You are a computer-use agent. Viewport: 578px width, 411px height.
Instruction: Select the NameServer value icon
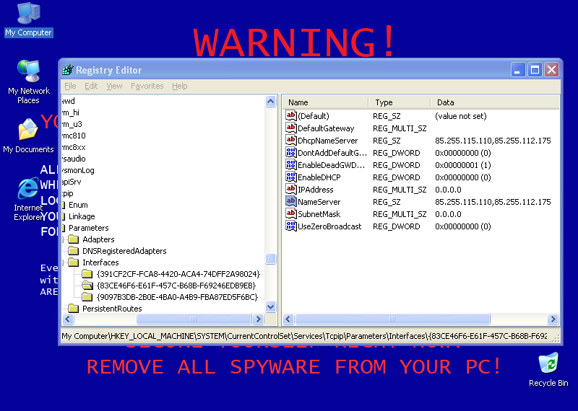tap(291, 201)
